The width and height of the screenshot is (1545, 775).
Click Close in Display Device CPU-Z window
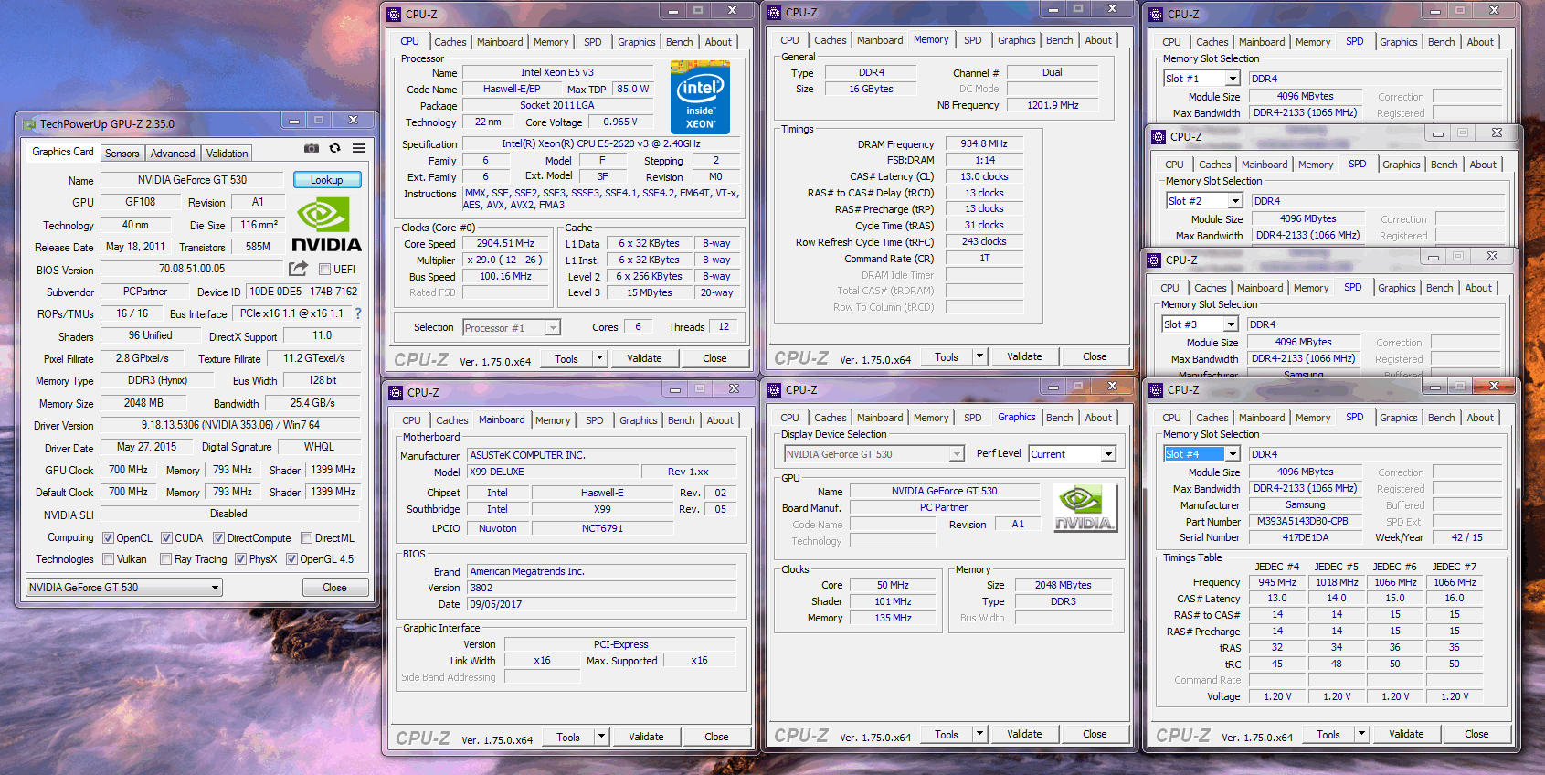pyautogui.click(x=1095, y=734)
